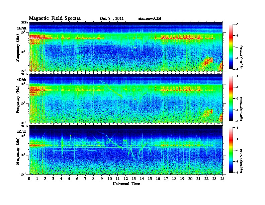Click the 32Hz label above dZ/dt panel
265x205 pixels.
click(24, 126)
